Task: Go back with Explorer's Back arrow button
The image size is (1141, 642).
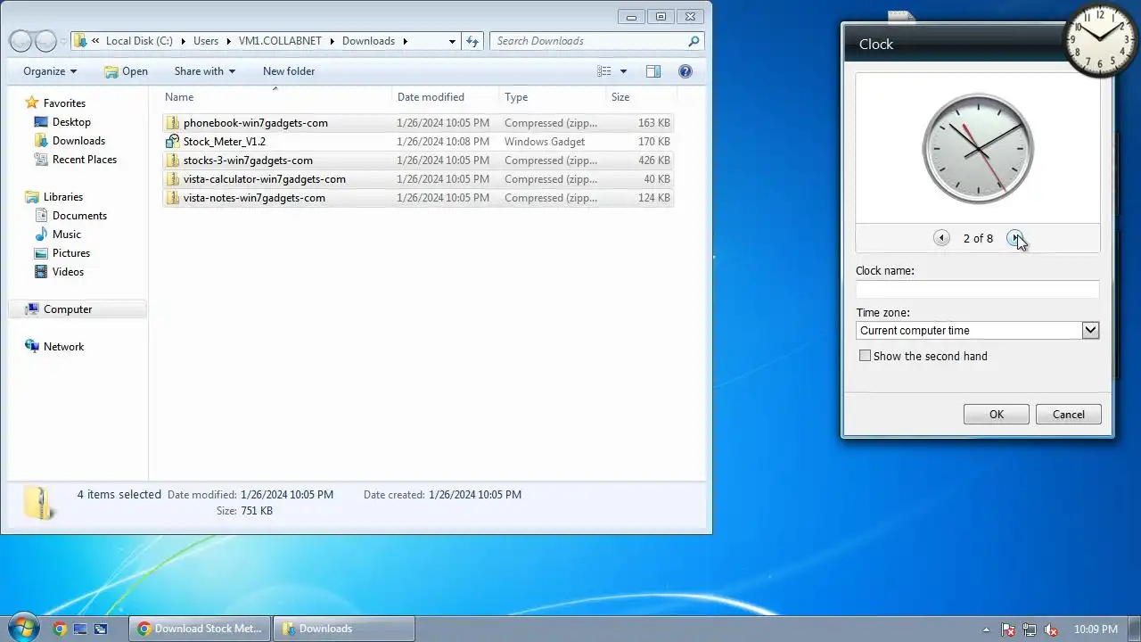Action: pos(21,41)
